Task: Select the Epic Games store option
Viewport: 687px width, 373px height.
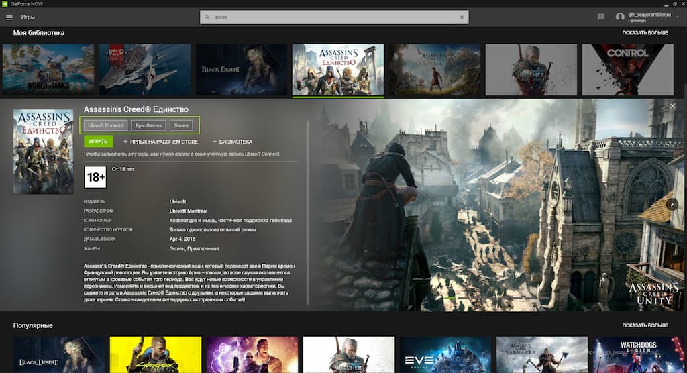Action: tap(148, 126)
